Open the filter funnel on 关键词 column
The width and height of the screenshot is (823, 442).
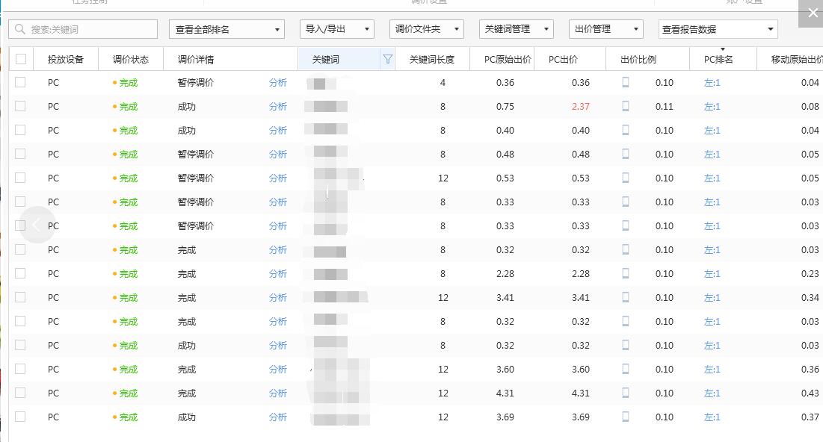387,58
